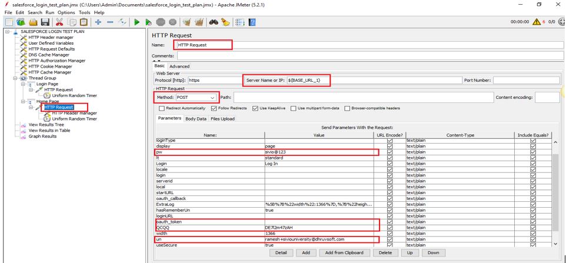This screenshot has height=263, width=566.
Task: Click the Detail button
Action: tap(281, 252)
